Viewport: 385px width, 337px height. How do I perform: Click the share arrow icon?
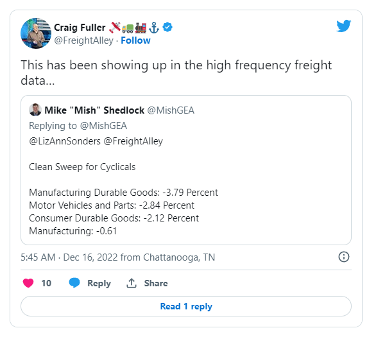click(132, 283)
